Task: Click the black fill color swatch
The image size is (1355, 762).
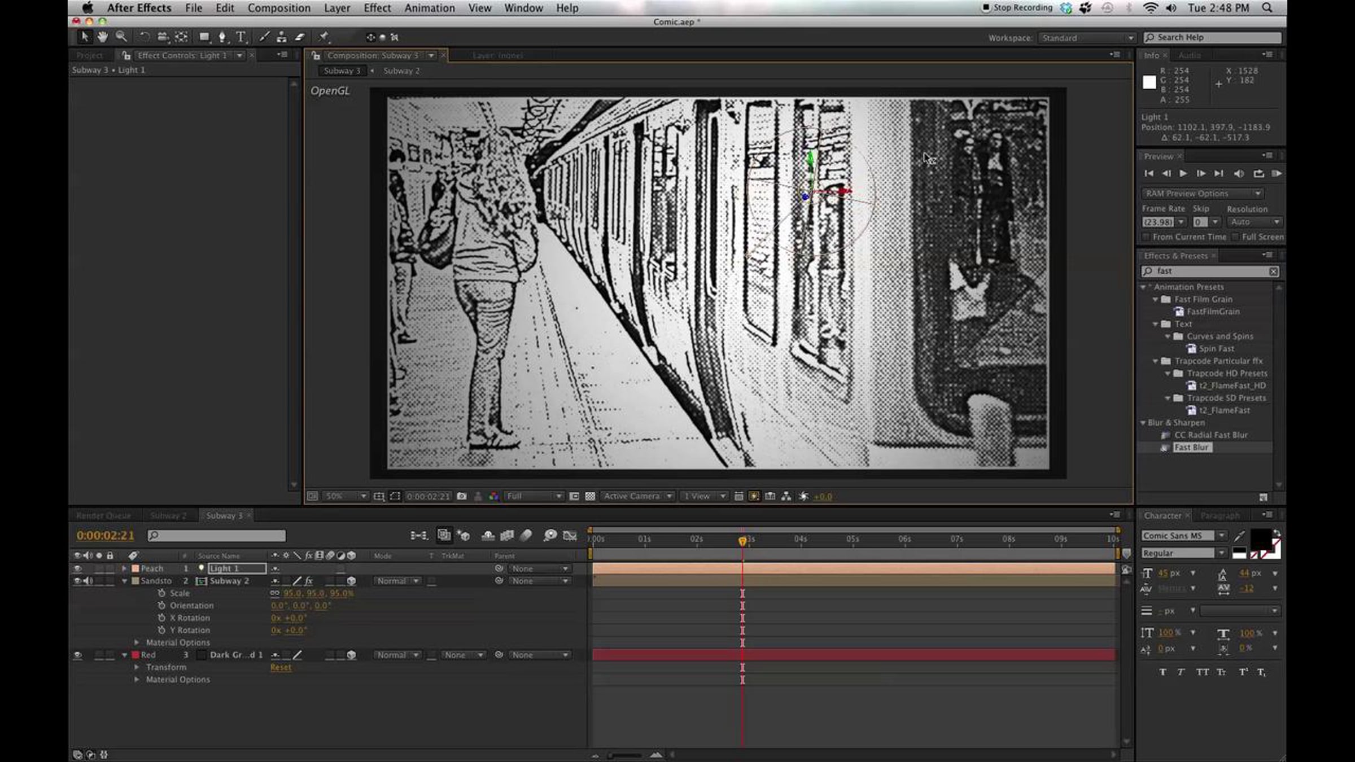Action: 1260,537
